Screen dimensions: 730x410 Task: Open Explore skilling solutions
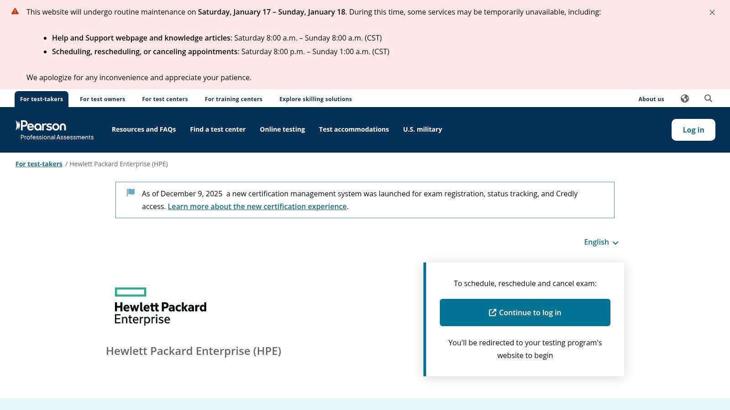[x=315, y=99]
